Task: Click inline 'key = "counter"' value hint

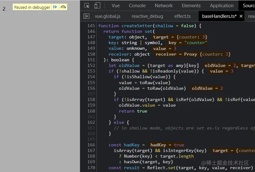Action: pos(188,43)
